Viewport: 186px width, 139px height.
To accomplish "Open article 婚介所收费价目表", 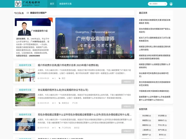I will coord(68,65).
